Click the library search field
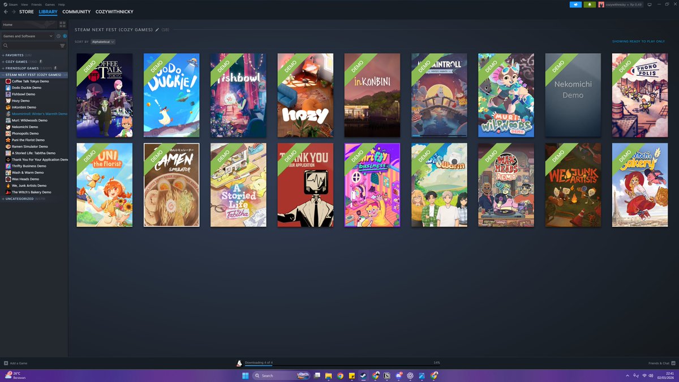This screenshot has width=679, height=382. click(x=29, y=45)
